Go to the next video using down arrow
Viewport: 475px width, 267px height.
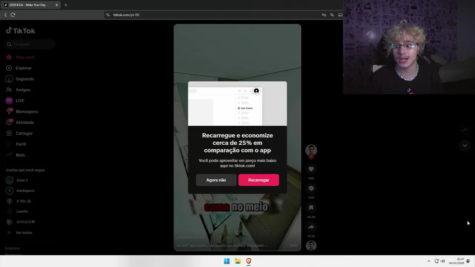465,146
